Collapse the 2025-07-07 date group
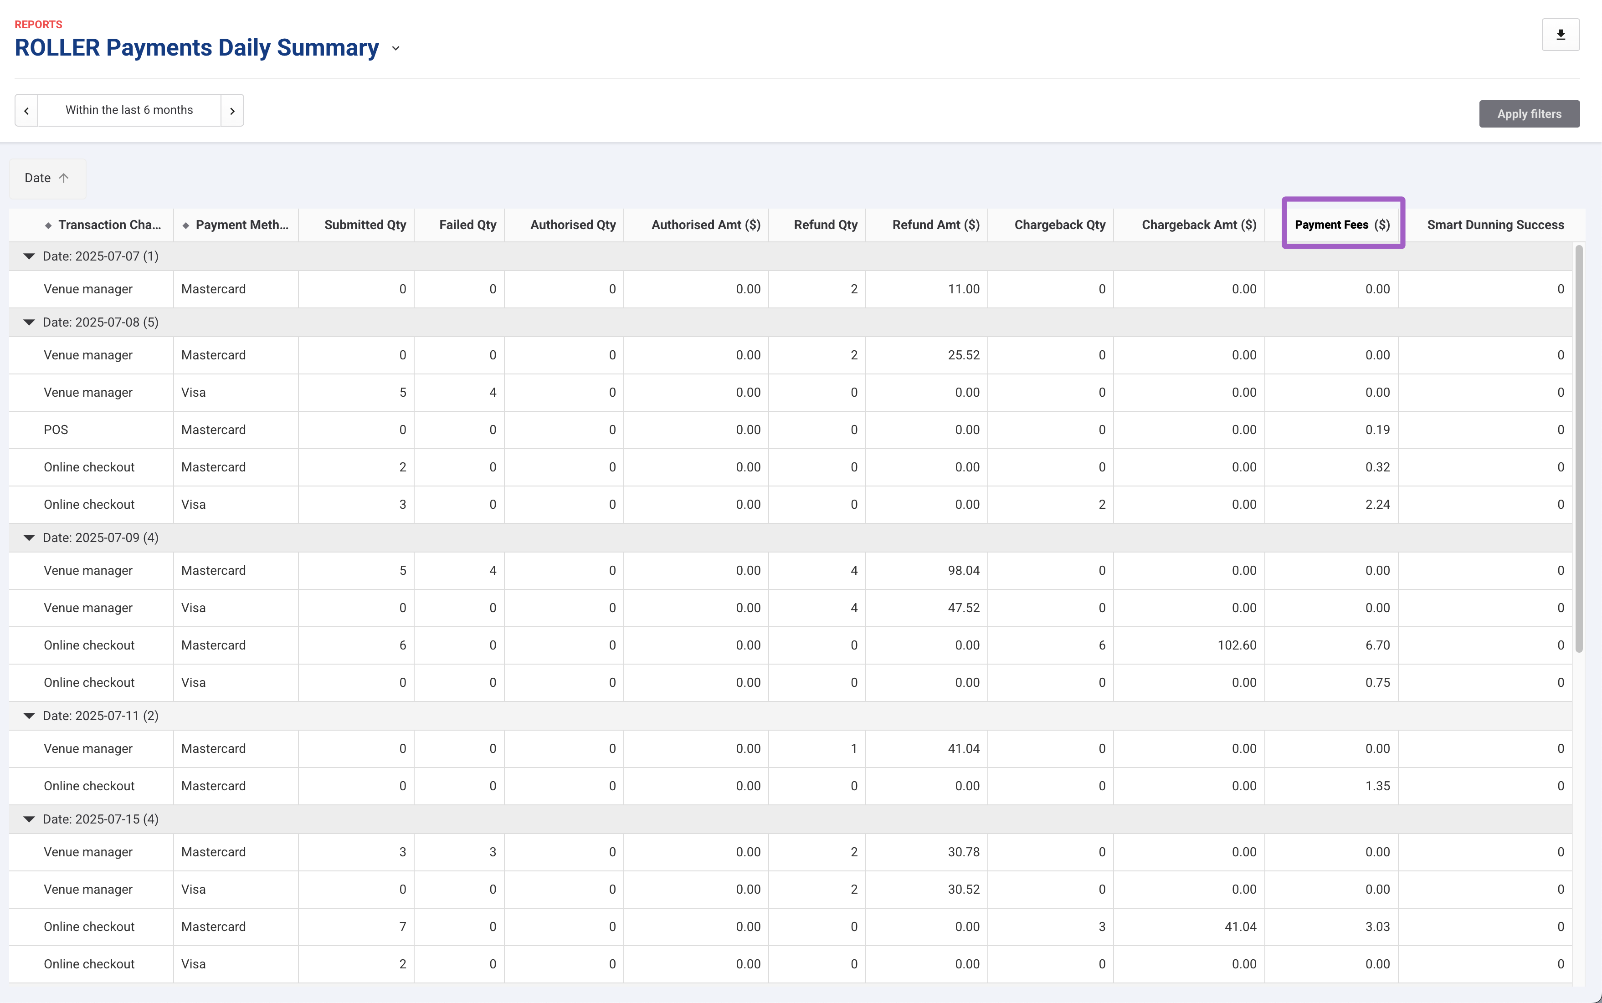1602x1003 pixels. pyautogui.click(x=29, y=256)
